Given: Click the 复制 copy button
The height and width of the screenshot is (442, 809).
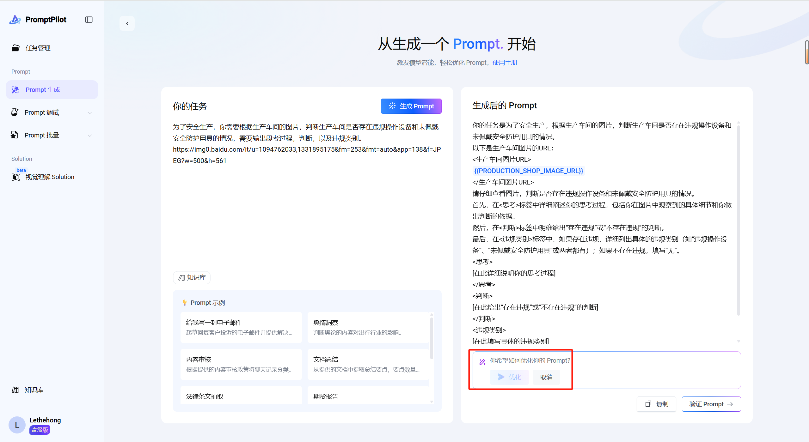Looking at the screenshot, I should pyautogui.click(x=656, y=404).
